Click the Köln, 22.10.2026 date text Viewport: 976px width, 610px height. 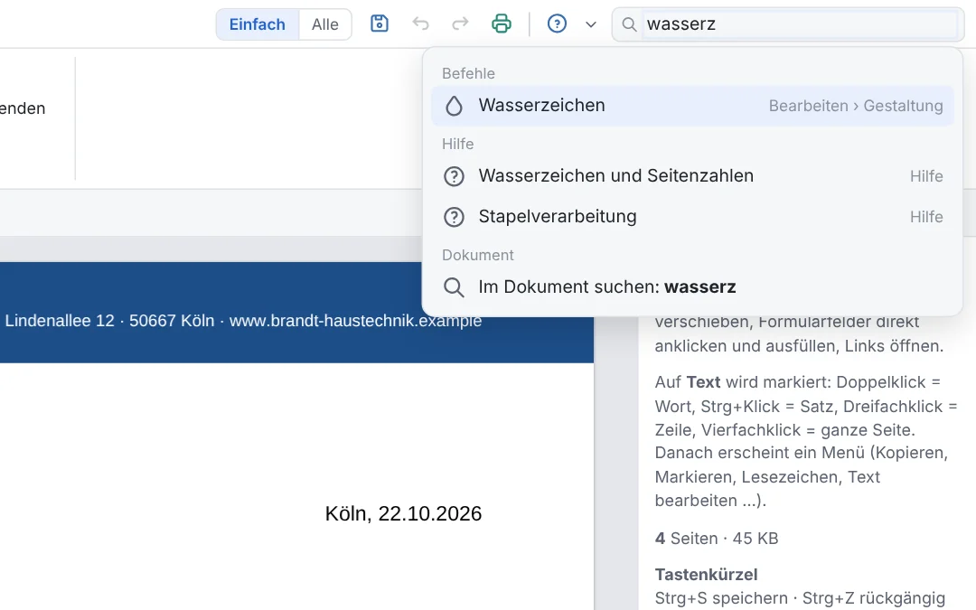tap(403, 513)
